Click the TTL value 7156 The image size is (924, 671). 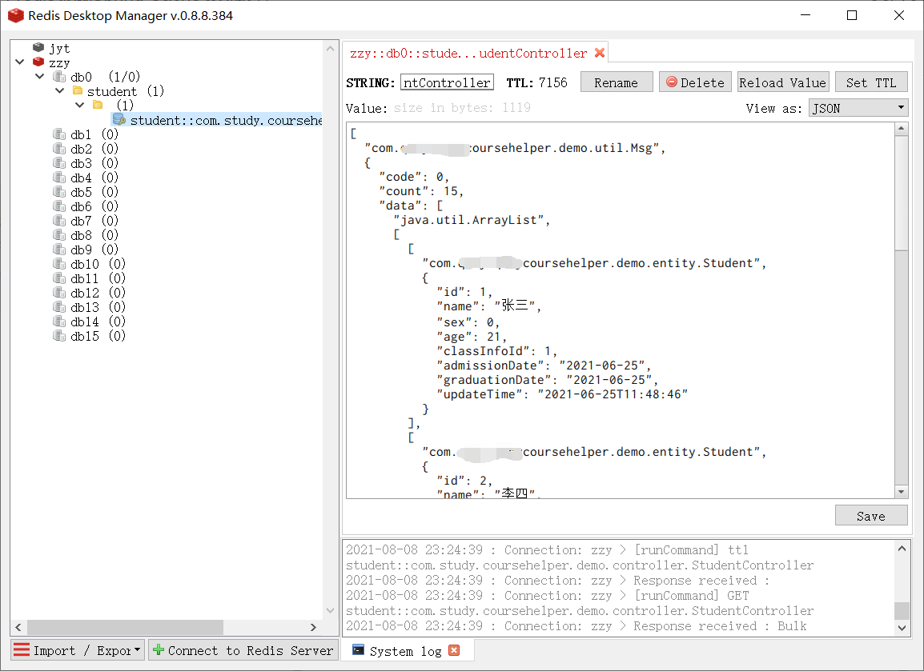[552, 82]
